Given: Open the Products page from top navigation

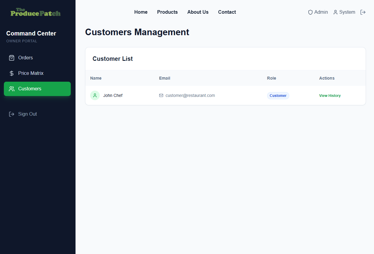Looking at the screenshot, I should tap(167, 12).
